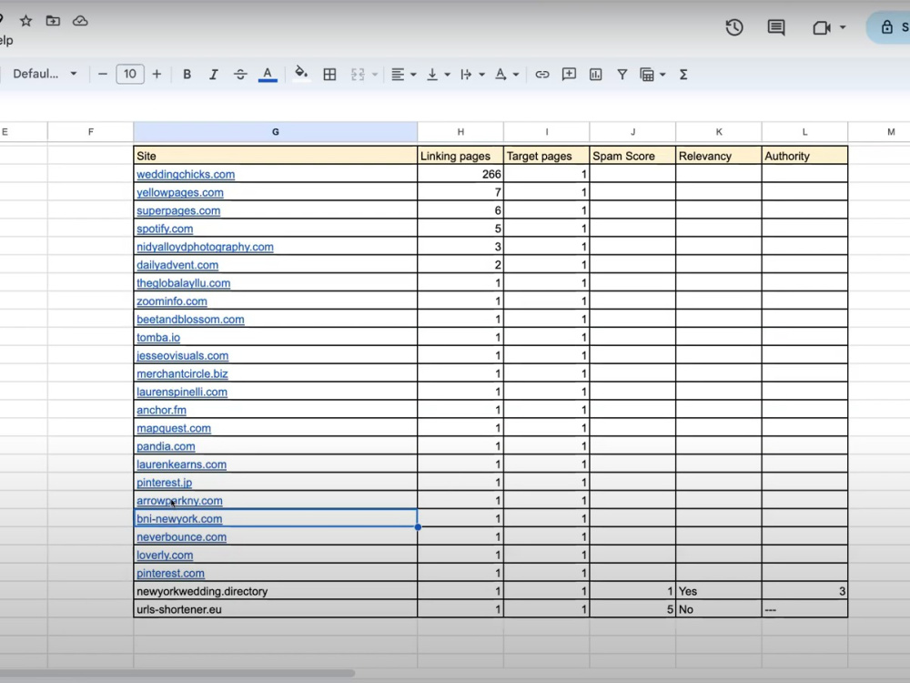Star this spreadsheet document
This screenshot has width=910, height=683.
click(x=25, y=21)
